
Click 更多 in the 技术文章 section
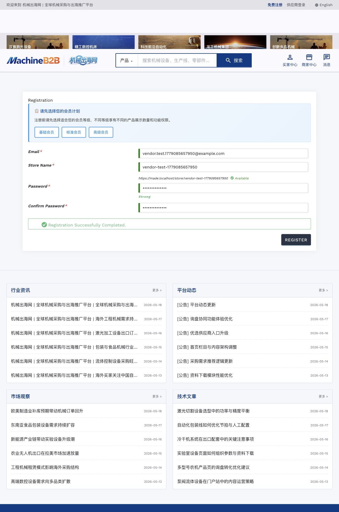point(323,396)
